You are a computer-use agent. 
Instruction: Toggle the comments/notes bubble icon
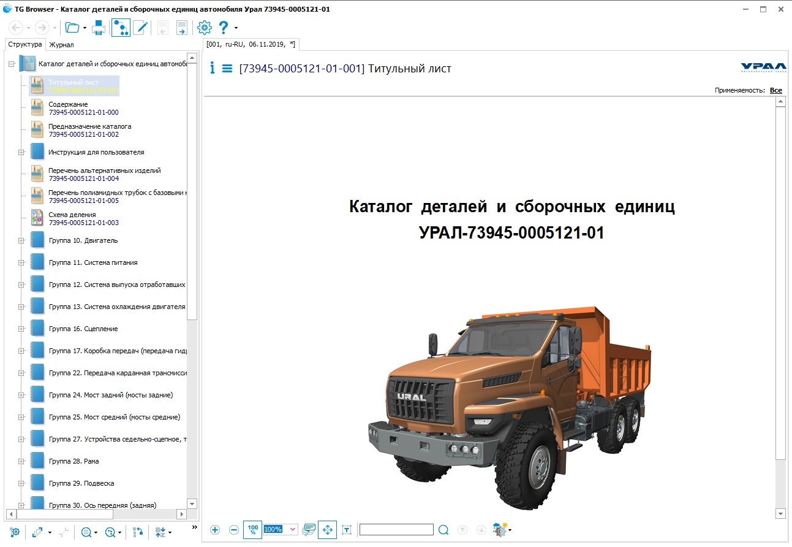(x=309, y=530)
